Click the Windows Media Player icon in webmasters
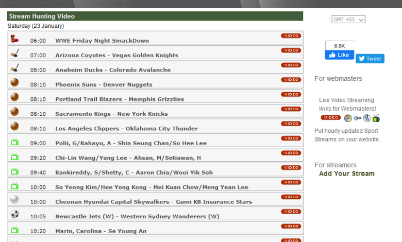Screen dimensions: 402x242 [348, 118]
